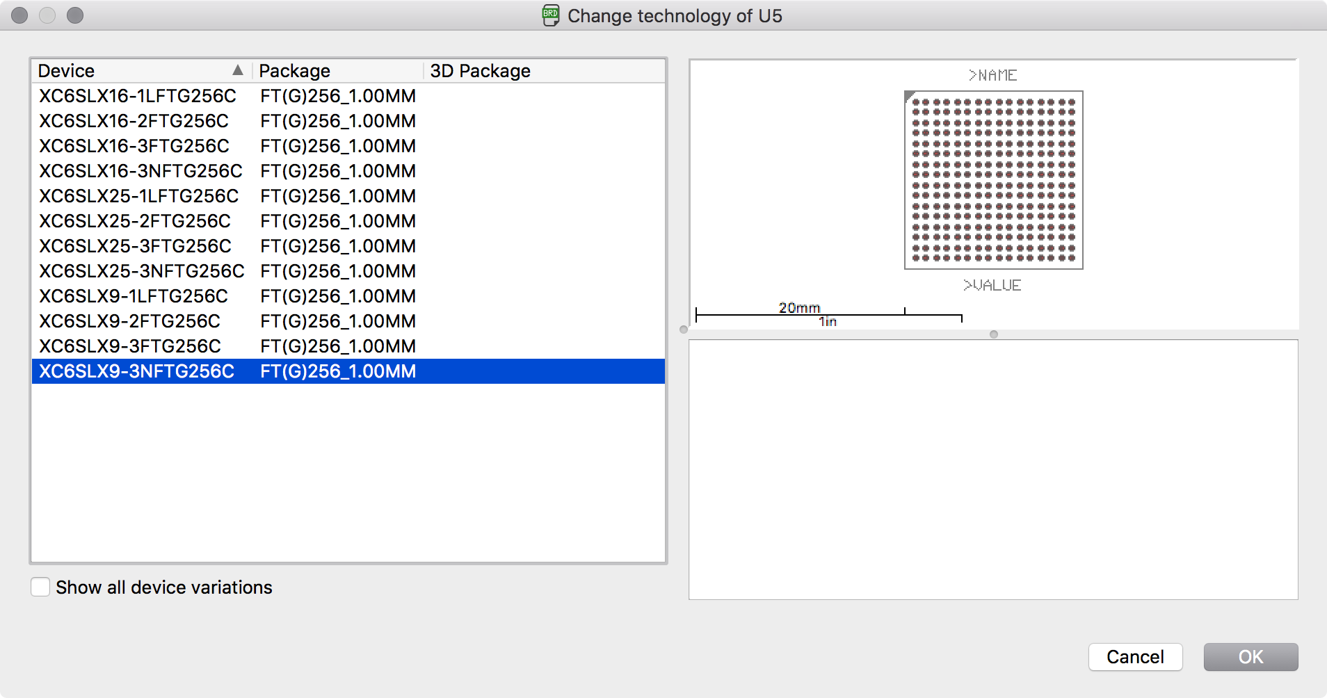Select device XC6SLX25-3FTG256C
Viewport: 1327px width, 698px height.
(134, 245)
